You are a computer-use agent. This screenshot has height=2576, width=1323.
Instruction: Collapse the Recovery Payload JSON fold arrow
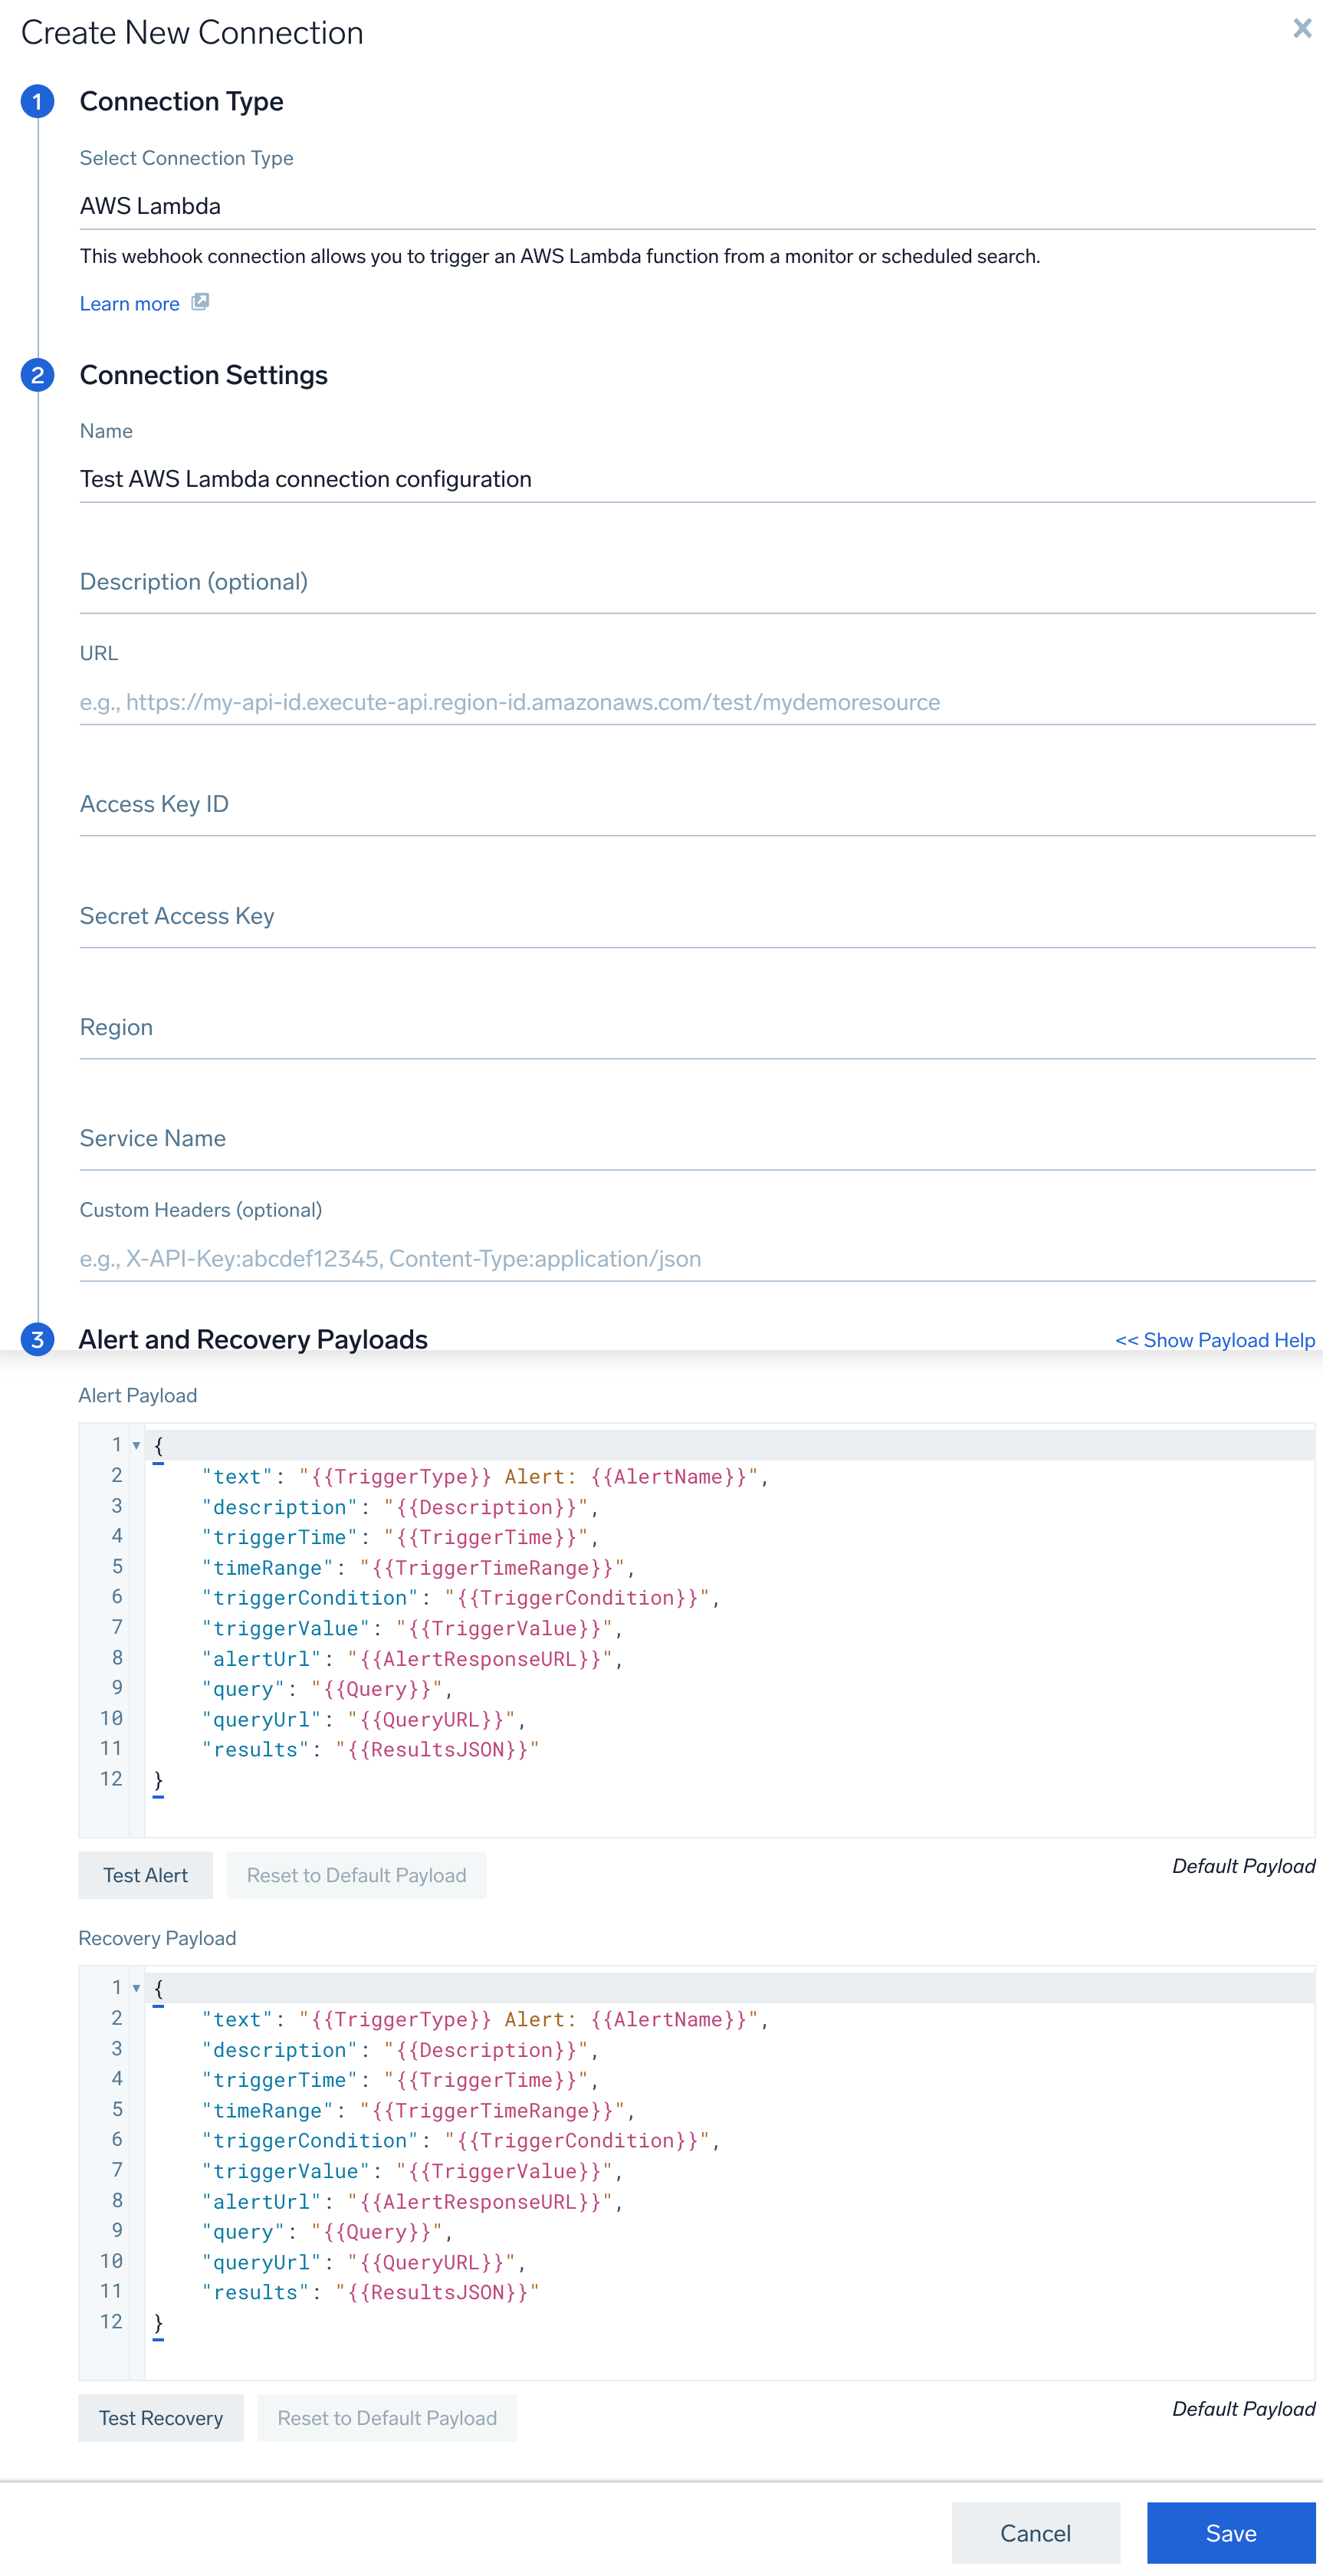[x=136, y=1988]
